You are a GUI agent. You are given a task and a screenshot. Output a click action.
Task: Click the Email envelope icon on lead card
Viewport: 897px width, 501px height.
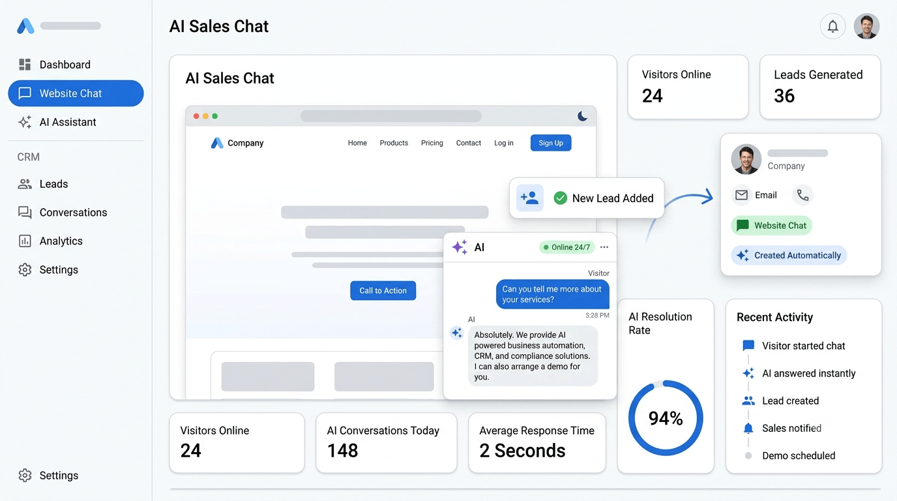tap(741, 195)
